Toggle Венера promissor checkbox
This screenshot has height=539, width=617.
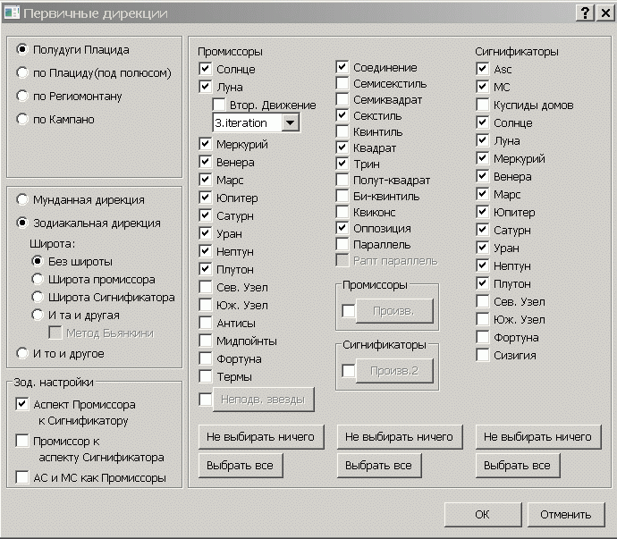tap(206, 162)
